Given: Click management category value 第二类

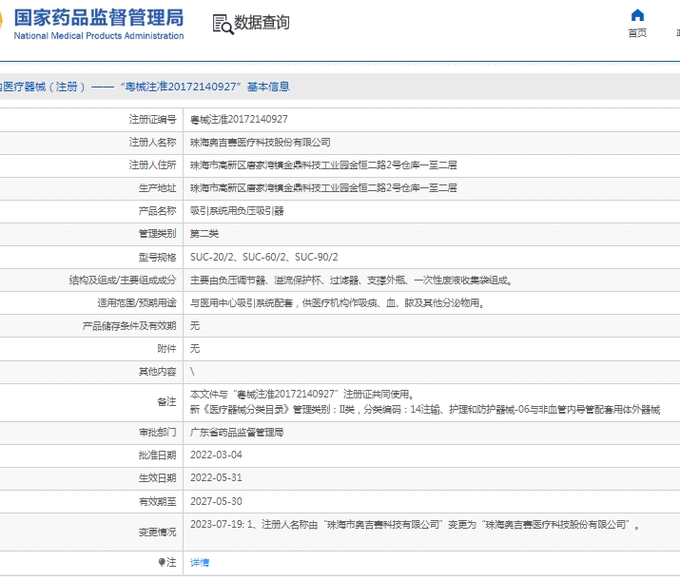Looking at the screenshot, I should pyautogui.click(x=204, y=234).
